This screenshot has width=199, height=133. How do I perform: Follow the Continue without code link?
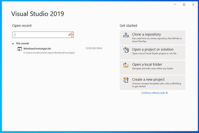[x=154, y=93]
